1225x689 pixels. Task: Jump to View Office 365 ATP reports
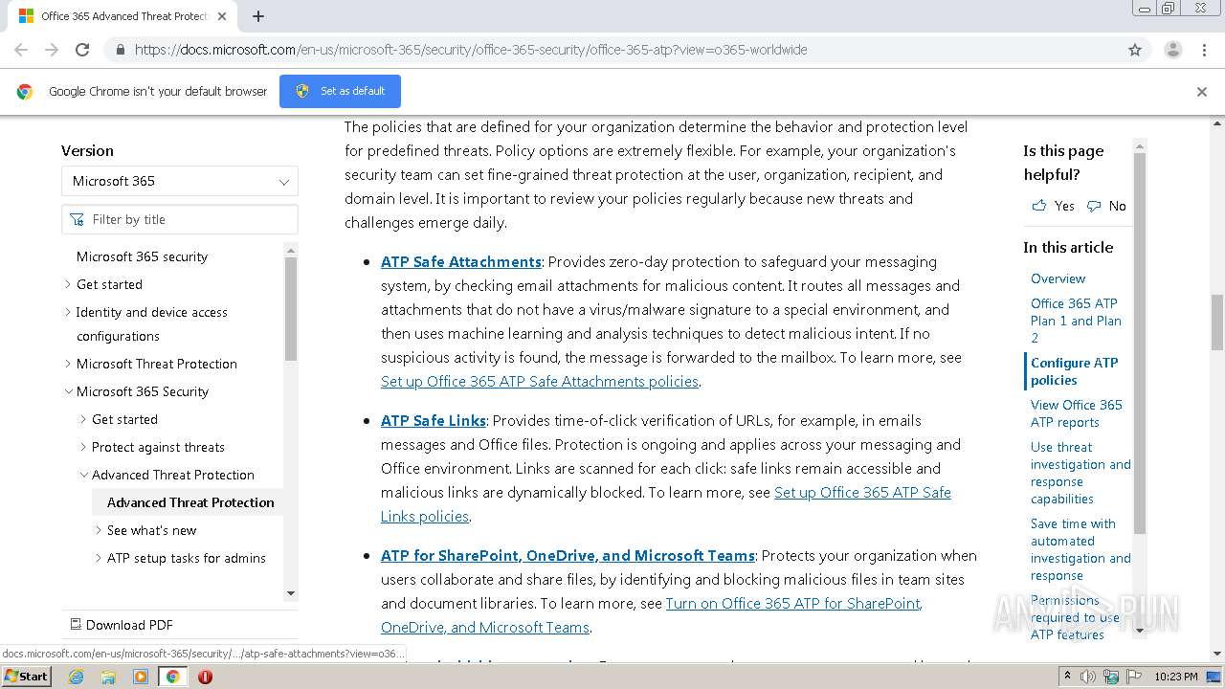(x=1076, y=413)
